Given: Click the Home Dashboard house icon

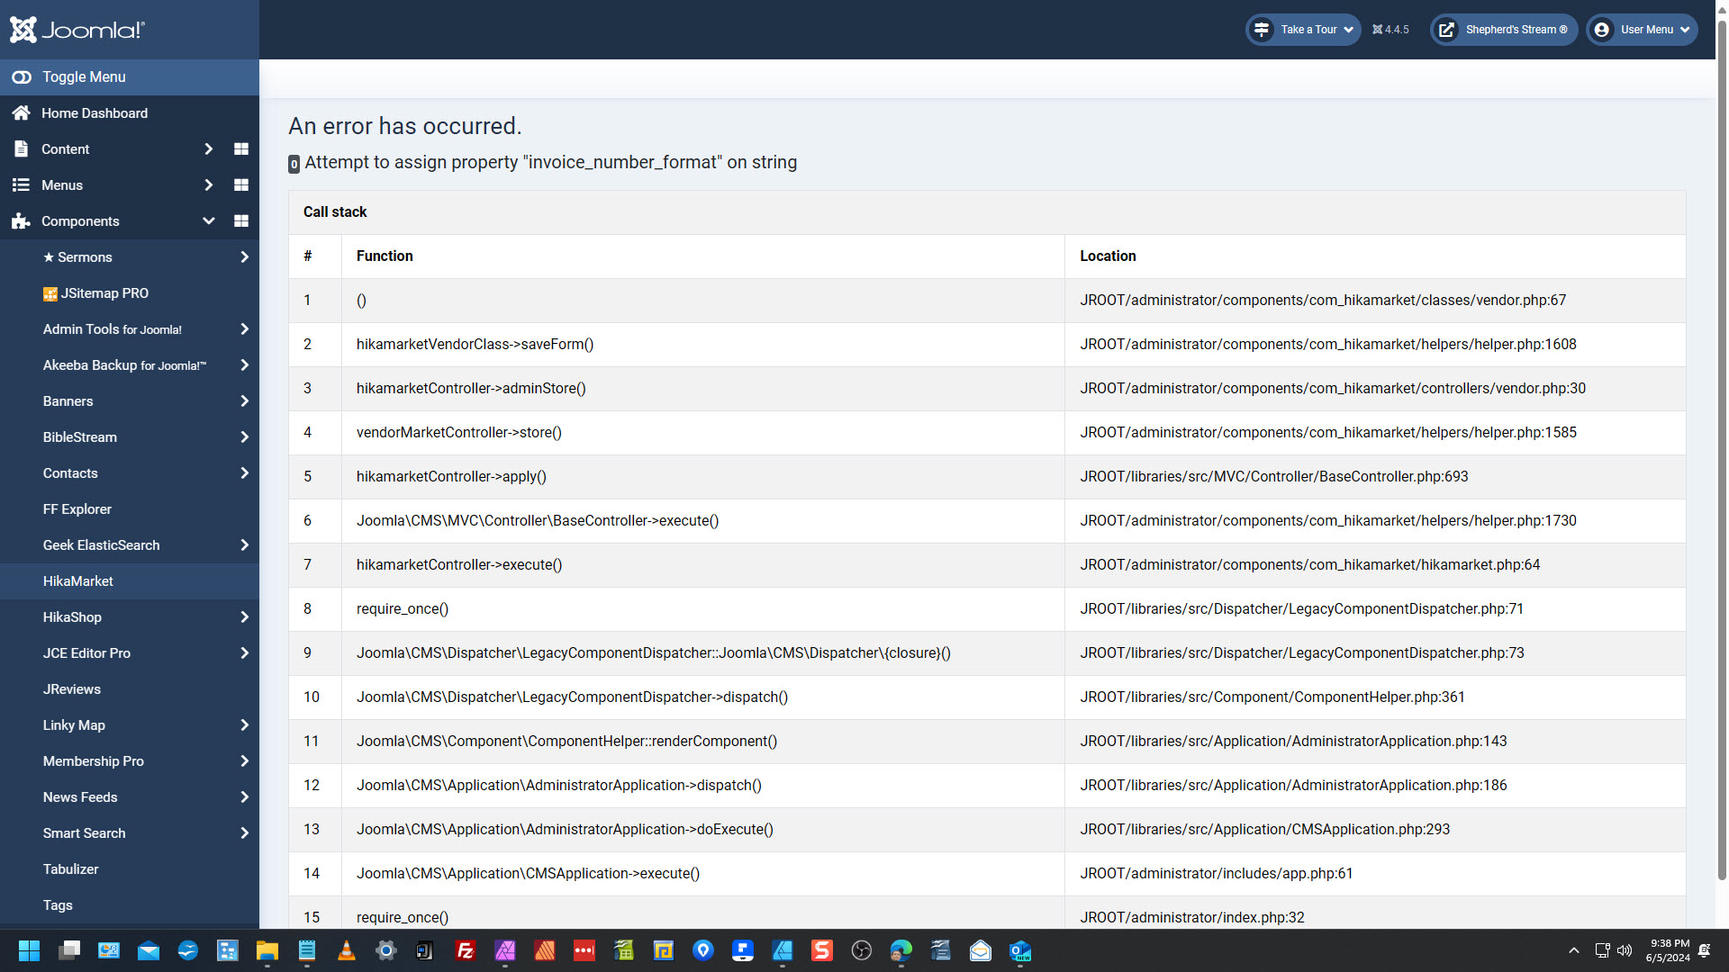Looking at the screenshot, I should coord(22,113).
